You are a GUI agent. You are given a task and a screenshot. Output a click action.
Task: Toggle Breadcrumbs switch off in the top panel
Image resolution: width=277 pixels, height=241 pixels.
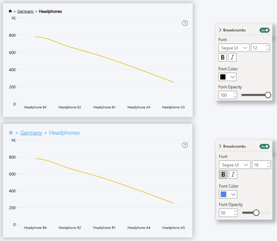[264, 30]
